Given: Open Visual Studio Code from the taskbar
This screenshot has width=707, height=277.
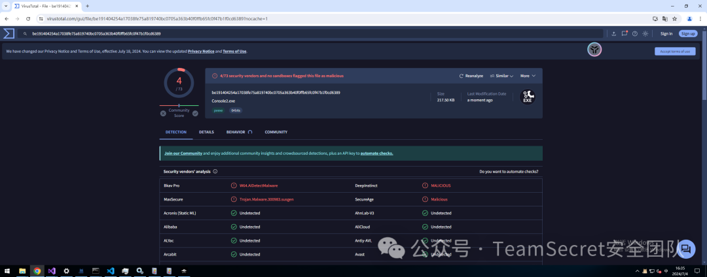Looking at the screenshot, I should (x=111, y=270).
